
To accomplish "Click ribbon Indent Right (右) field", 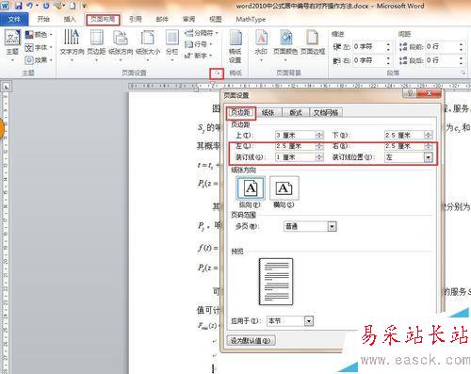I will click(x=369, y=60).
